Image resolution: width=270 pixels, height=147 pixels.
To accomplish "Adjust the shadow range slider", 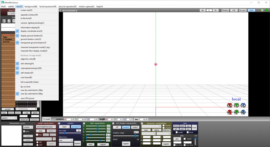I will (x=126, y=136).
